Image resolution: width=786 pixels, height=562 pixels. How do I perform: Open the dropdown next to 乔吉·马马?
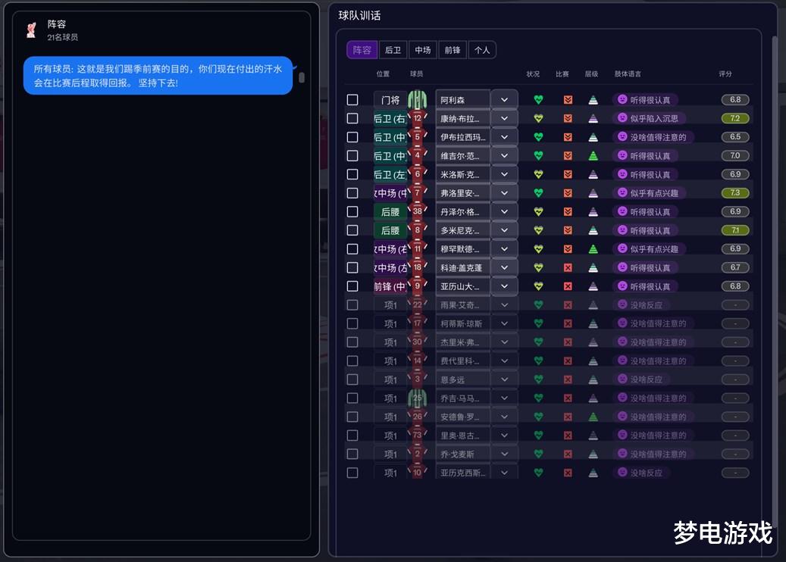pyautogui.click(x=504, y=398)
